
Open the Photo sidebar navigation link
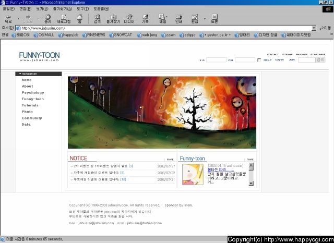[x=27, y=112]
